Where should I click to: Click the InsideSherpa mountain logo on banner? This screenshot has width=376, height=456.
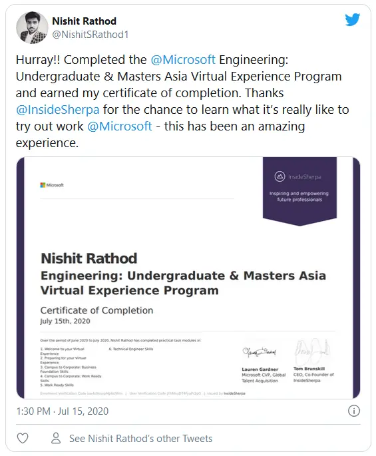[x=280, y=176]
